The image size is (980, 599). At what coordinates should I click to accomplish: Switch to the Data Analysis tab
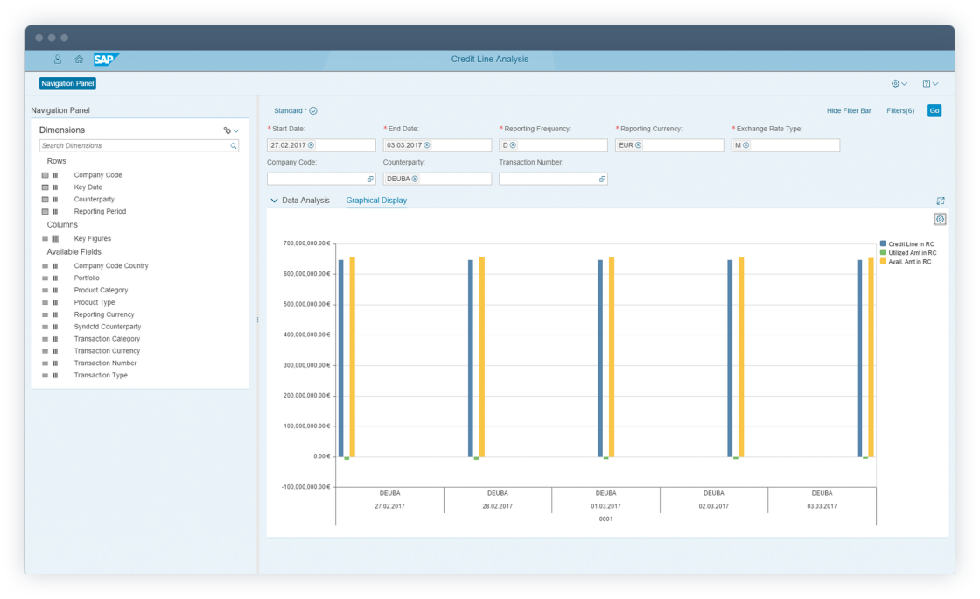[305, 201]
